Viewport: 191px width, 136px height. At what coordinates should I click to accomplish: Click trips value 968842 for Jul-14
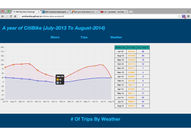pos(131,102)
